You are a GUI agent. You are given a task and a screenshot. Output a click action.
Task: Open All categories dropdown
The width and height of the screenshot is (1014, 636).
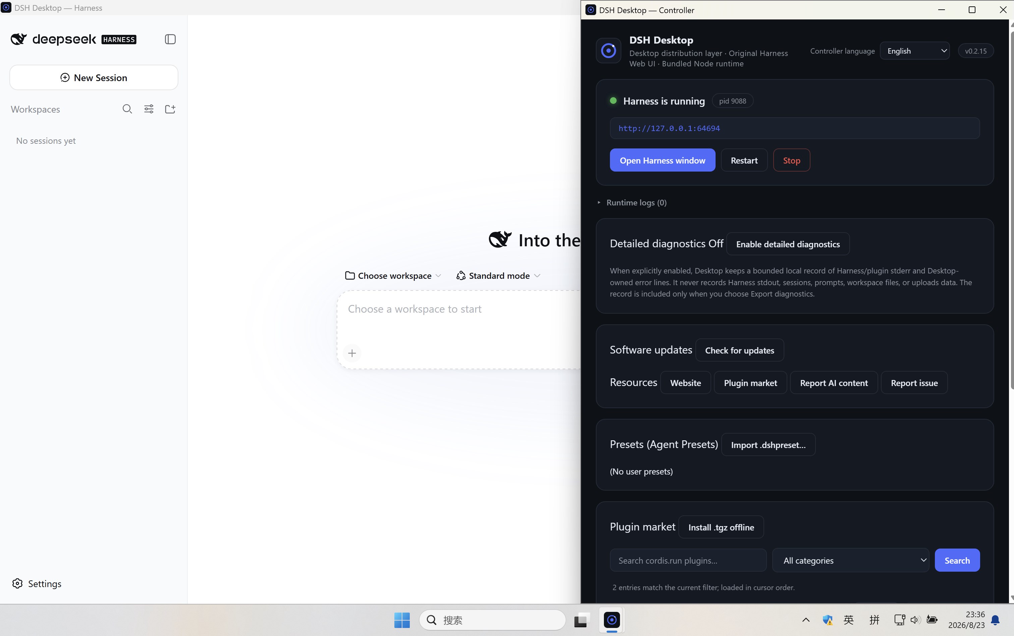(x=850, y=560)
